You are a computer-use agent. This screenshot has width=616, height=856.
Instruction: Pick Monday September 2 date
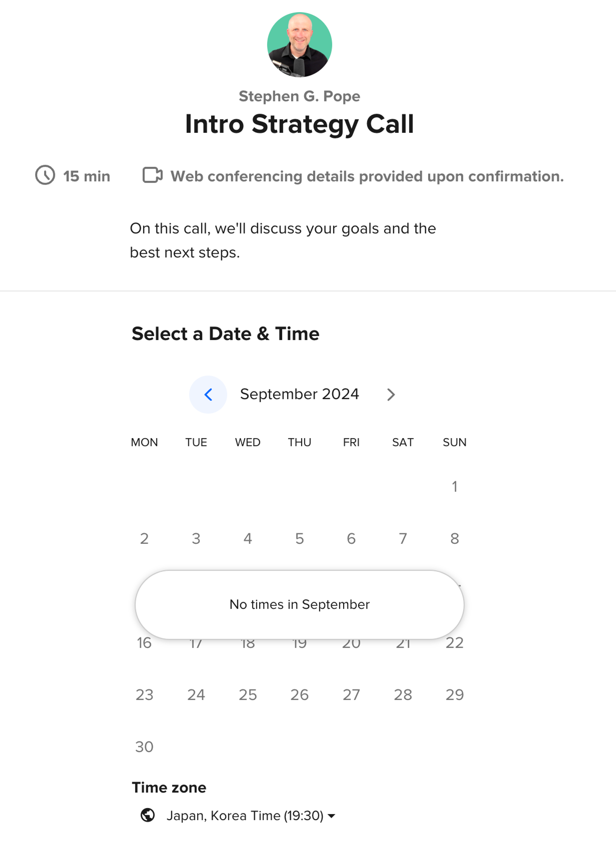point(144,539)
